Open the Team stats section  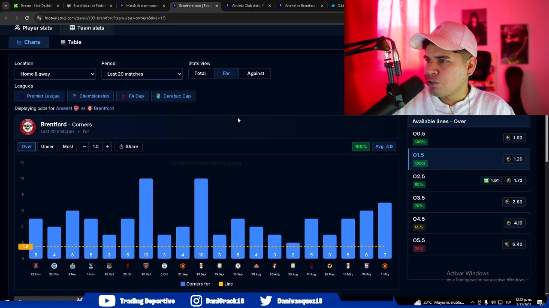87,28
